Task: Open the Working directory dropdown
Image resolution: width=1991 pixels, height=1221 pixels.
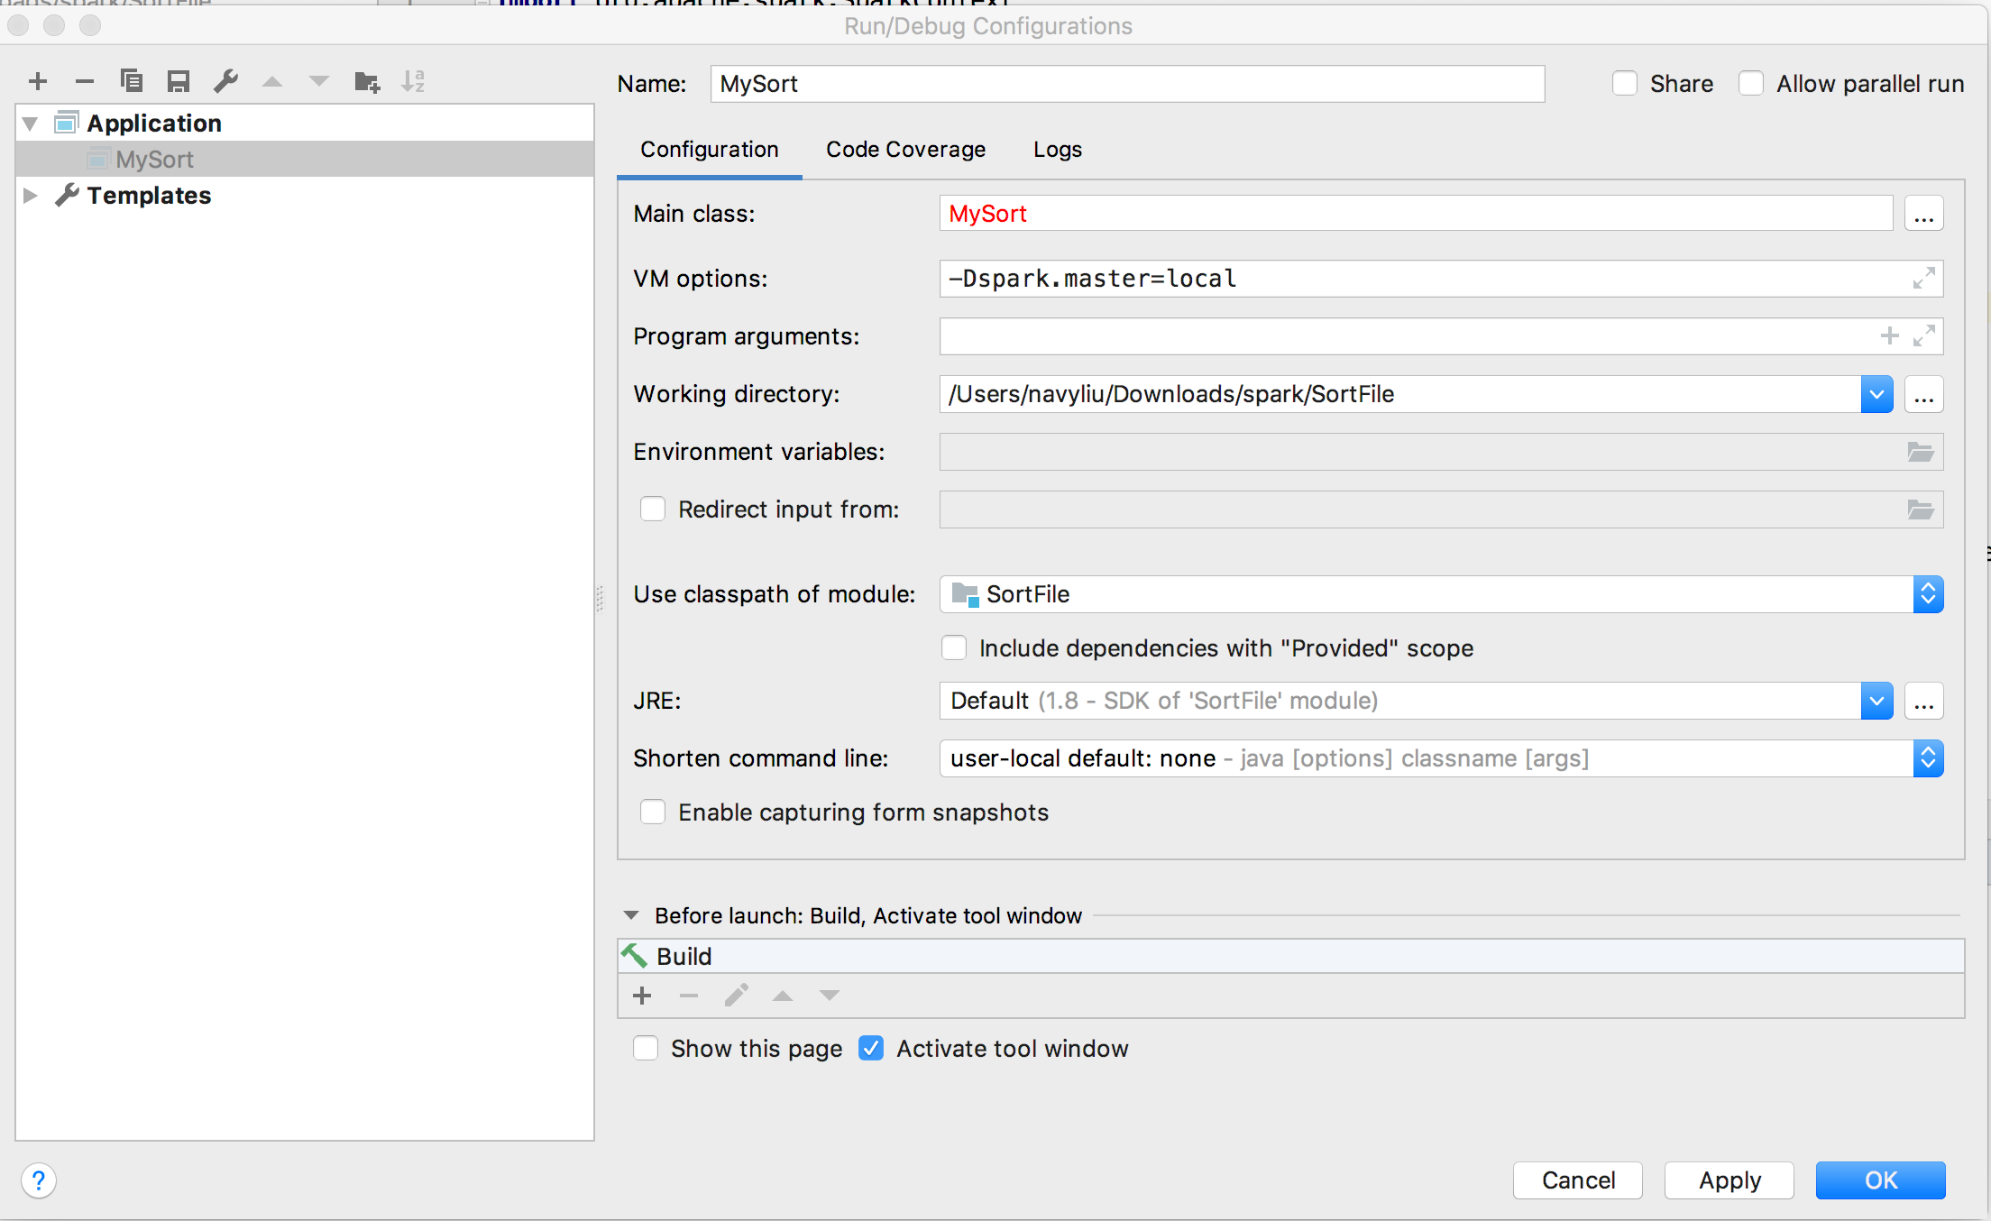Action: [1876, 394]
